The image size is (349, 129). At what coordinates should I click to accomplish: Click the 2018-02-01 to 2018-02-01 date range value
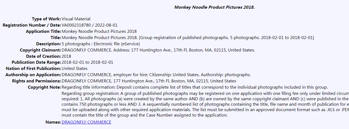click(x=87, y=62)
